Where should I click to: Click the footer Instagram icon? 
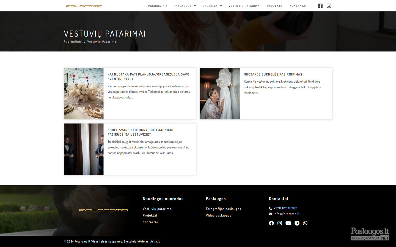click(x=280, y=223)
